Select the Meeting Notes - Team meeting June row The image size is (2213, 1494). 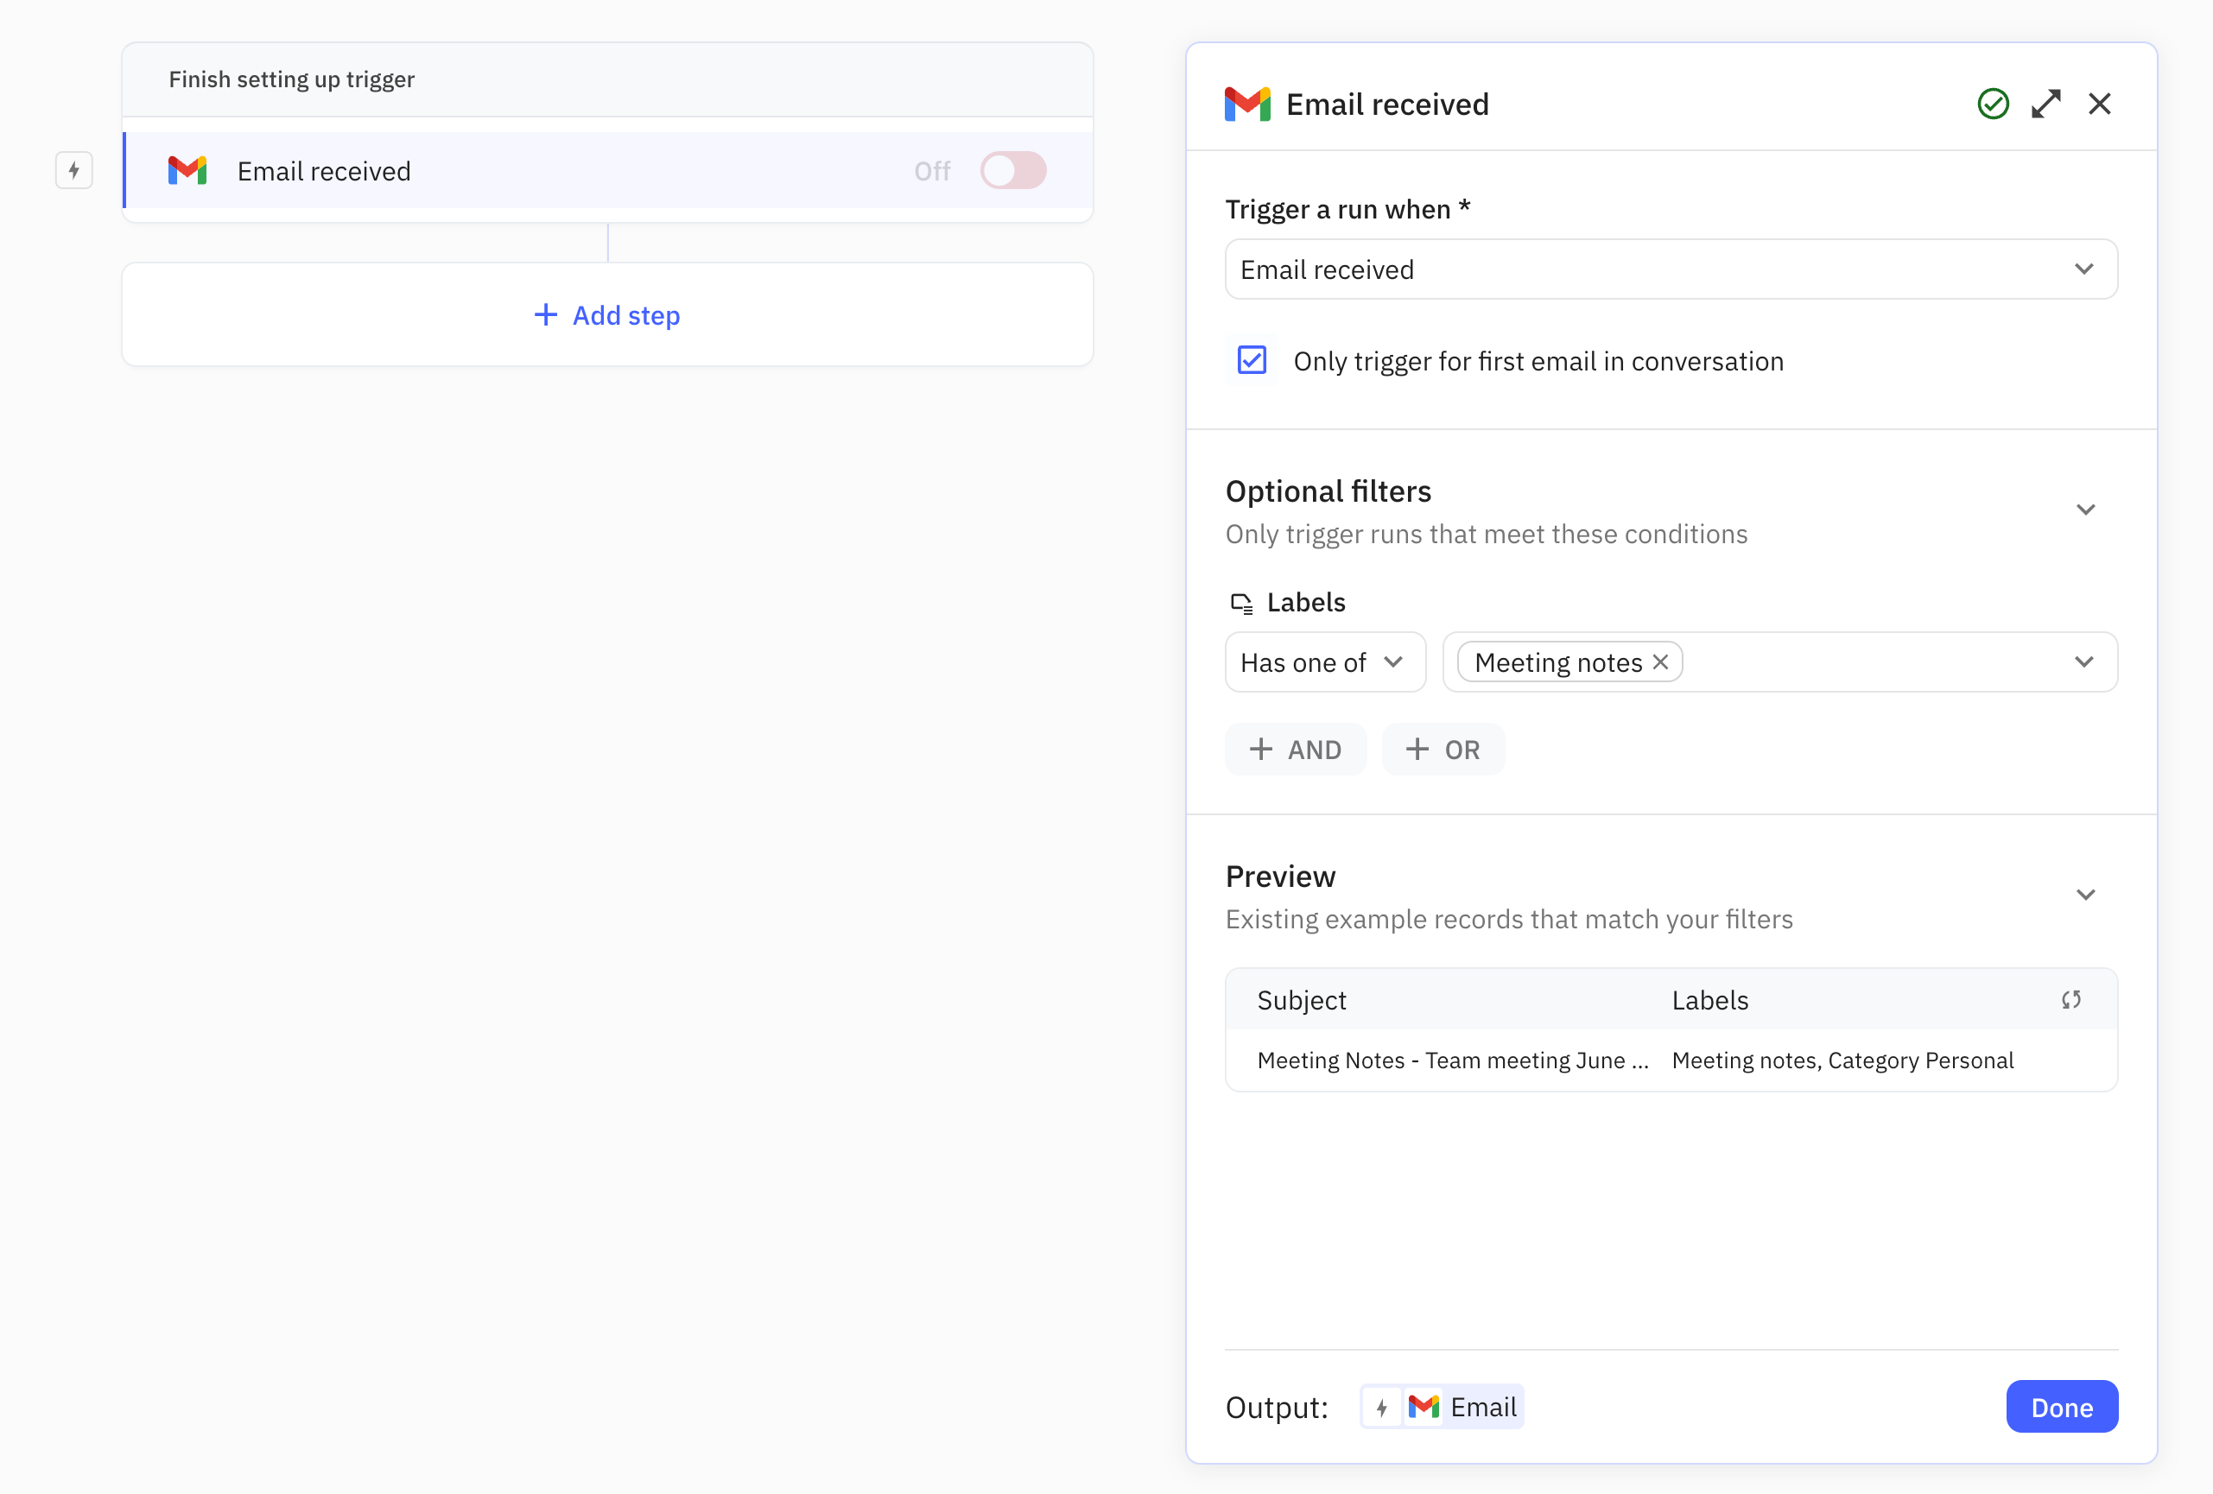pos(1671,1060)
